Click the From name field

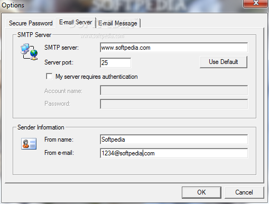[x=174, y=140]
